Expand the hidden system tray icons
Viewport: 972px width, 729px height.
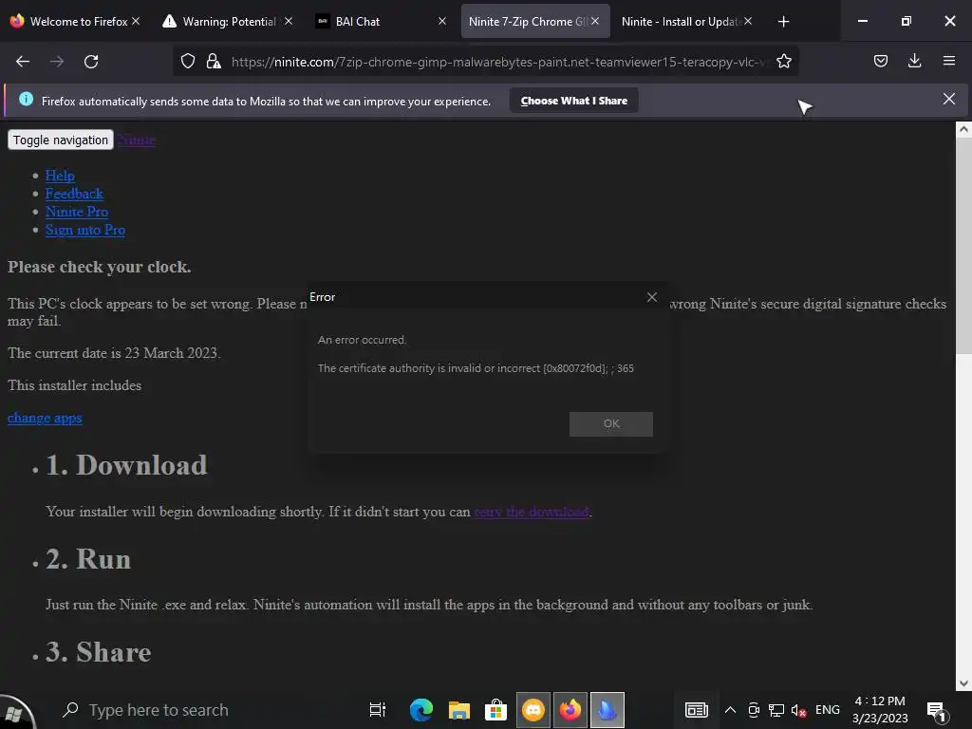coord(730,710)
